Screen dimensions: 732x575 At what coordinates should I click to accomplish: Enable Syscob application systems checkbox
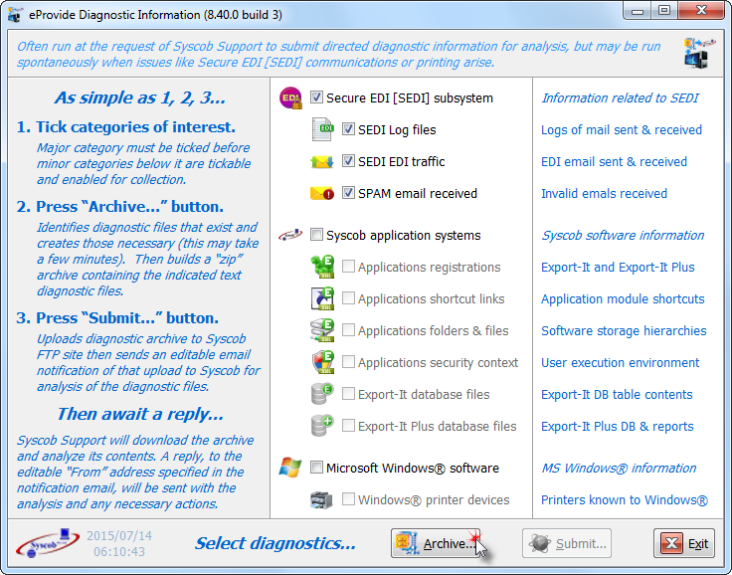coord(317,236)
